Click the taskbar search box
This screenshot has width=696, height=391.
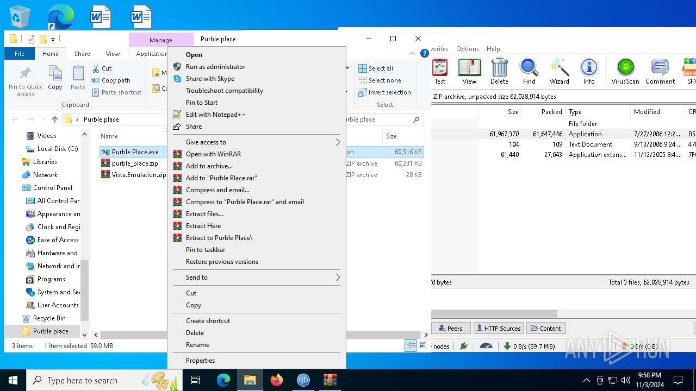(103, 380)
